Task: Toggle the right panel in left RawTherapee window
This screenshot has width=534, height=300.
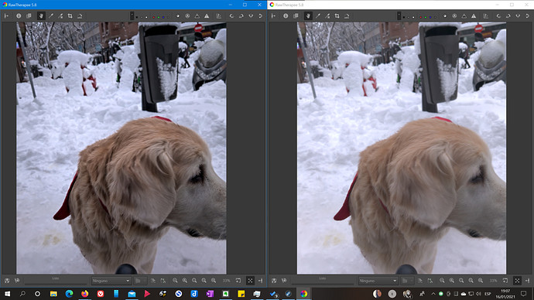Action: (261, 281)
